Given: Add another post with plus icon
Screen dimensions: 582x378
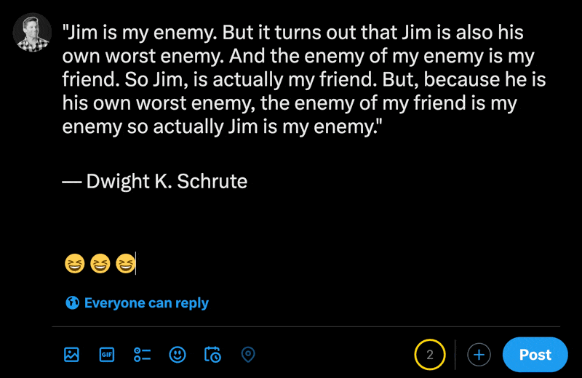Looking at the screenshot, I should point(479,355).
